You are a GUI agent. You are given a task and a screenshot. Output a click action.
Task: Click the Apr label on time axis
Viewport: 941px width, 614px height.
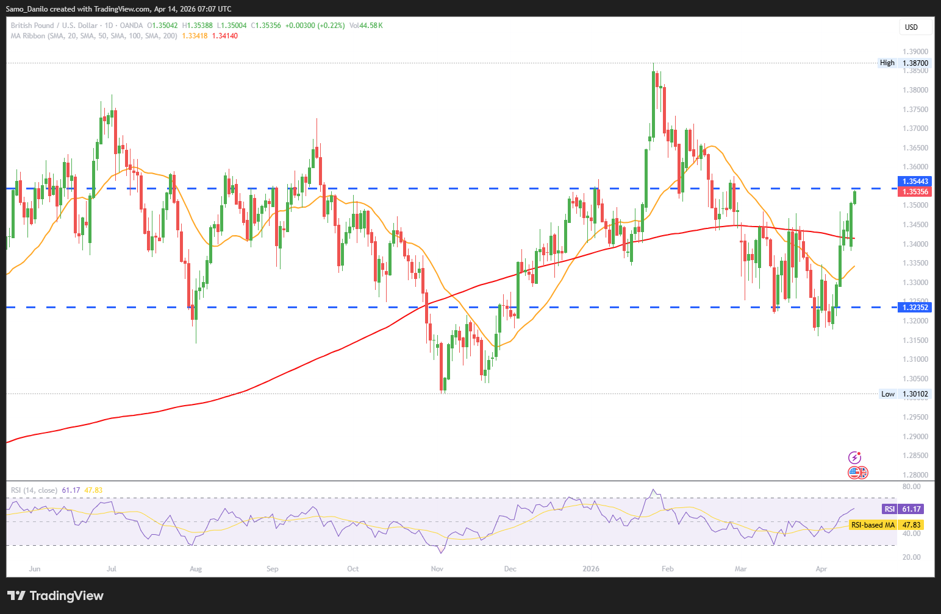click(x=821, y=569)
